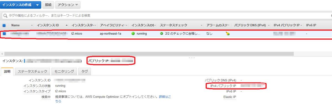Click the running value in details pane
This screenshot has width=332, height=104.
[60, 86]
